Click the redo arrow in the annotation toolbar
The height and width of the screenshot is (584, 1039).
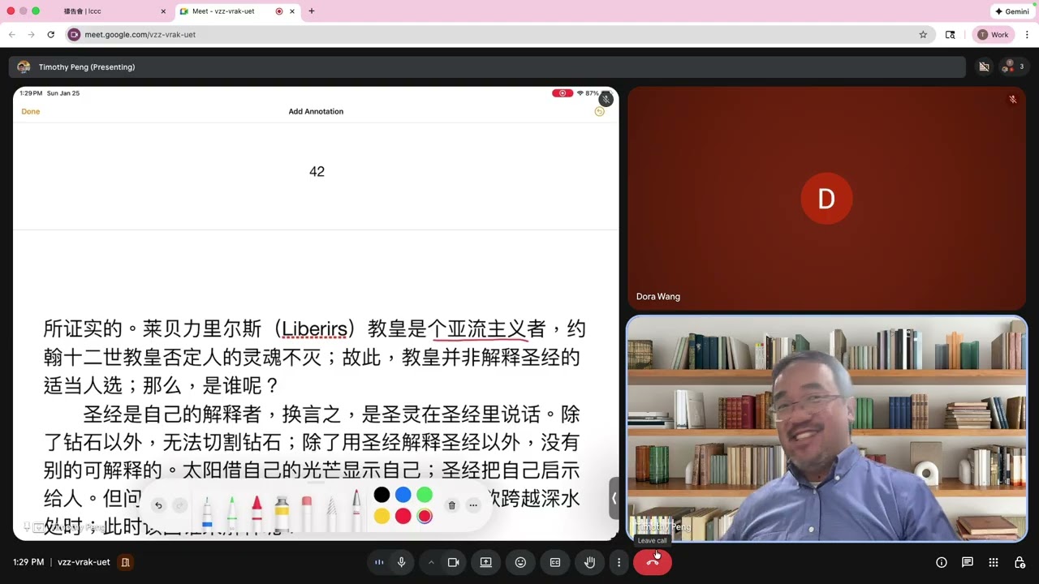(179, 505)
